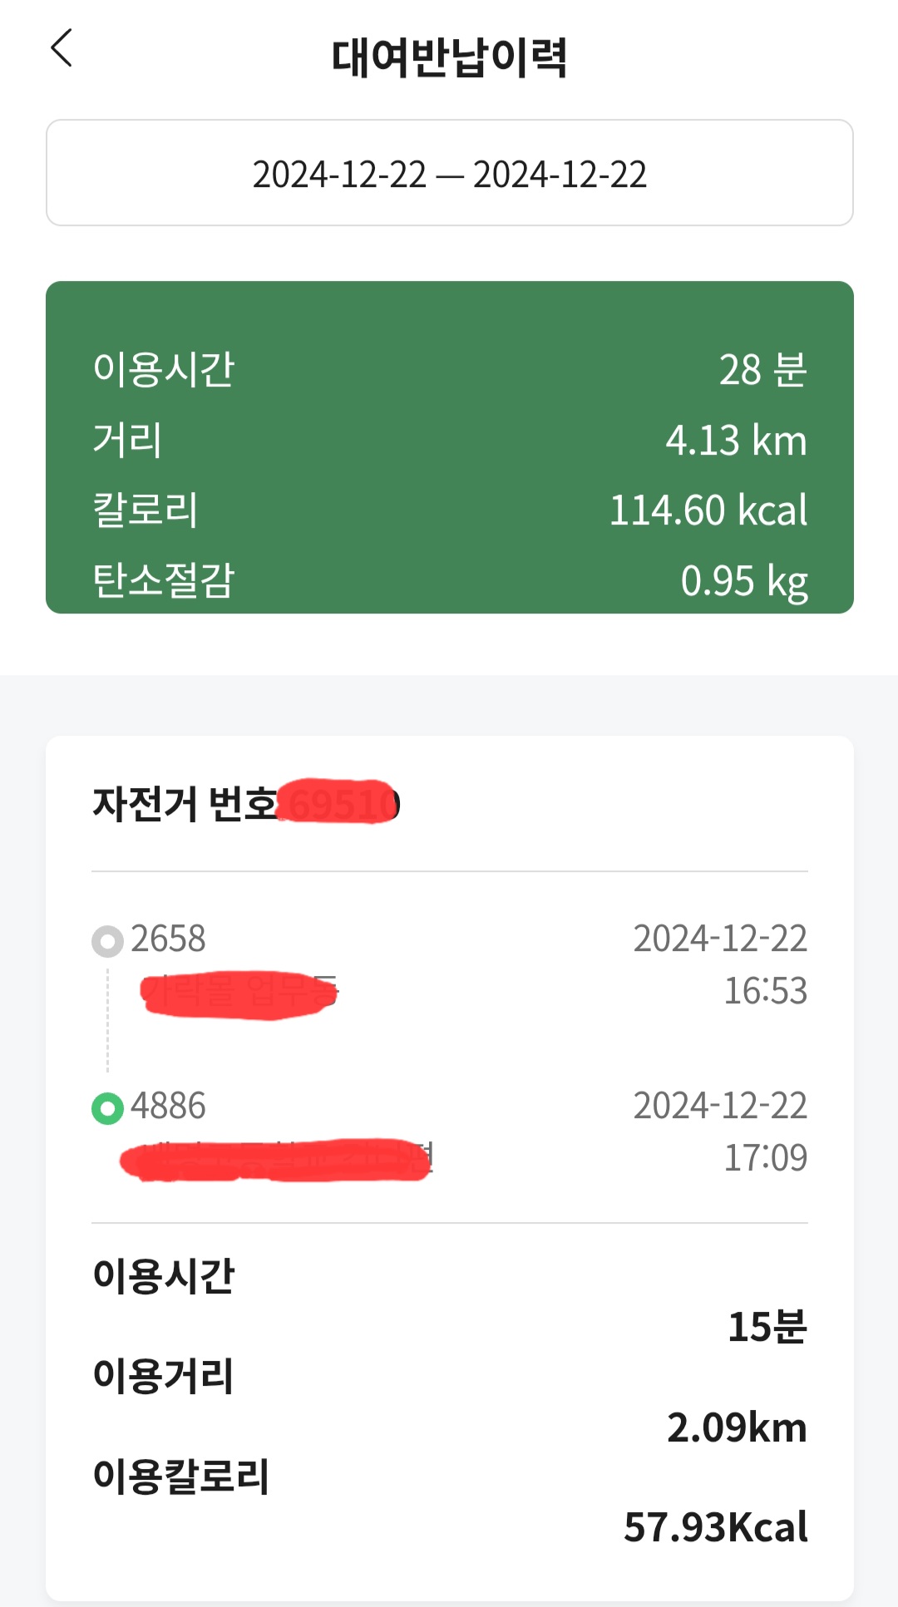Open the 2024-12-22 date range field
Viewport: 898px width, 1607px height.
coord(449,173)
